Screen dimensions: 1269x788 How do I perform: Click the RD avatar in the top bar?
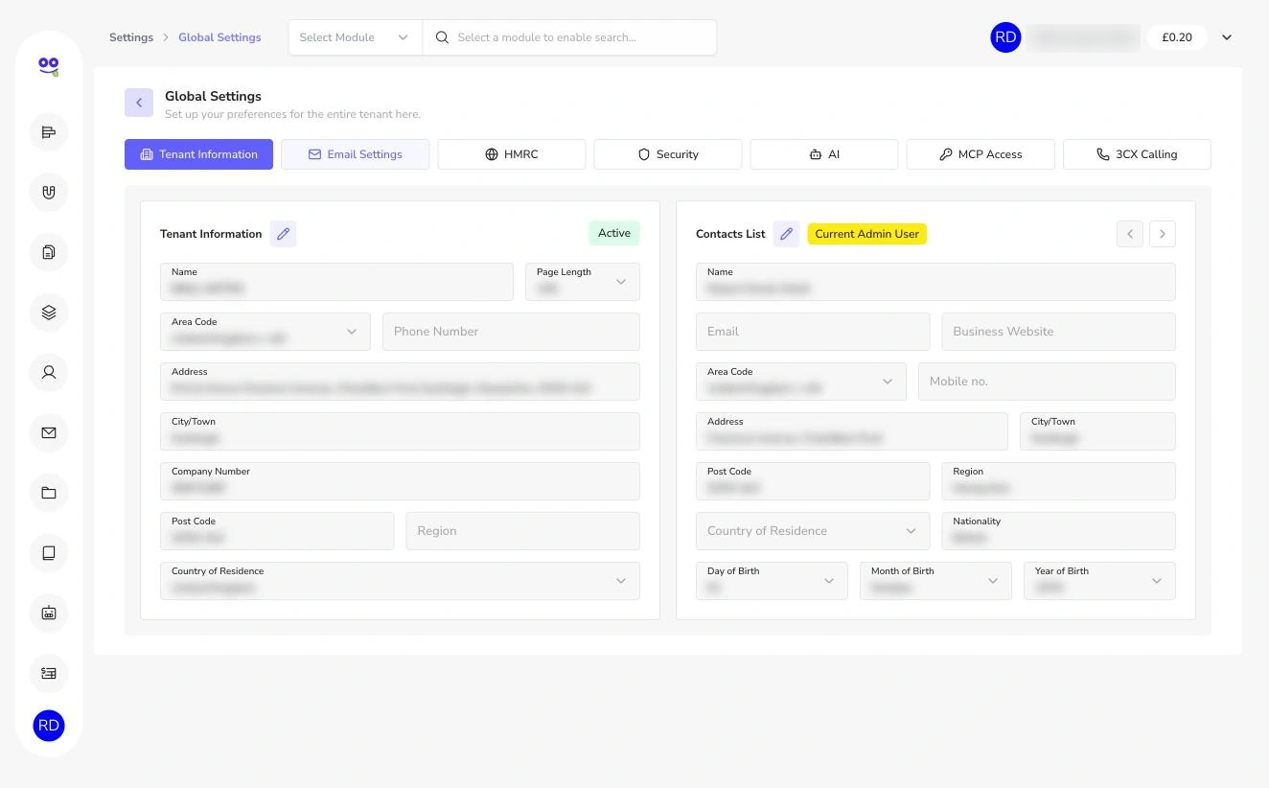[1005, 37]
